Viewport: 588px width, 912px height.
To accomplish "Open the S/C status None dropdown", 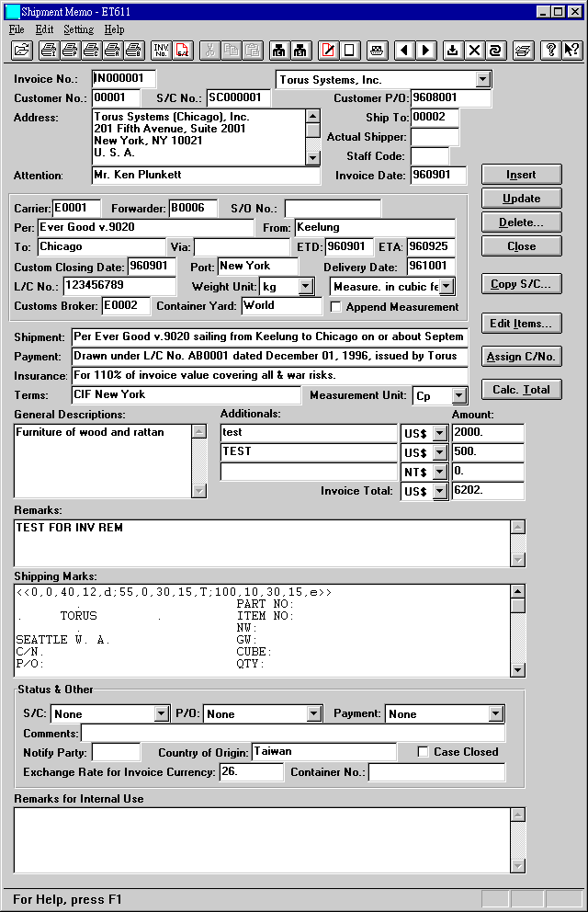I will tap(162, 713).
